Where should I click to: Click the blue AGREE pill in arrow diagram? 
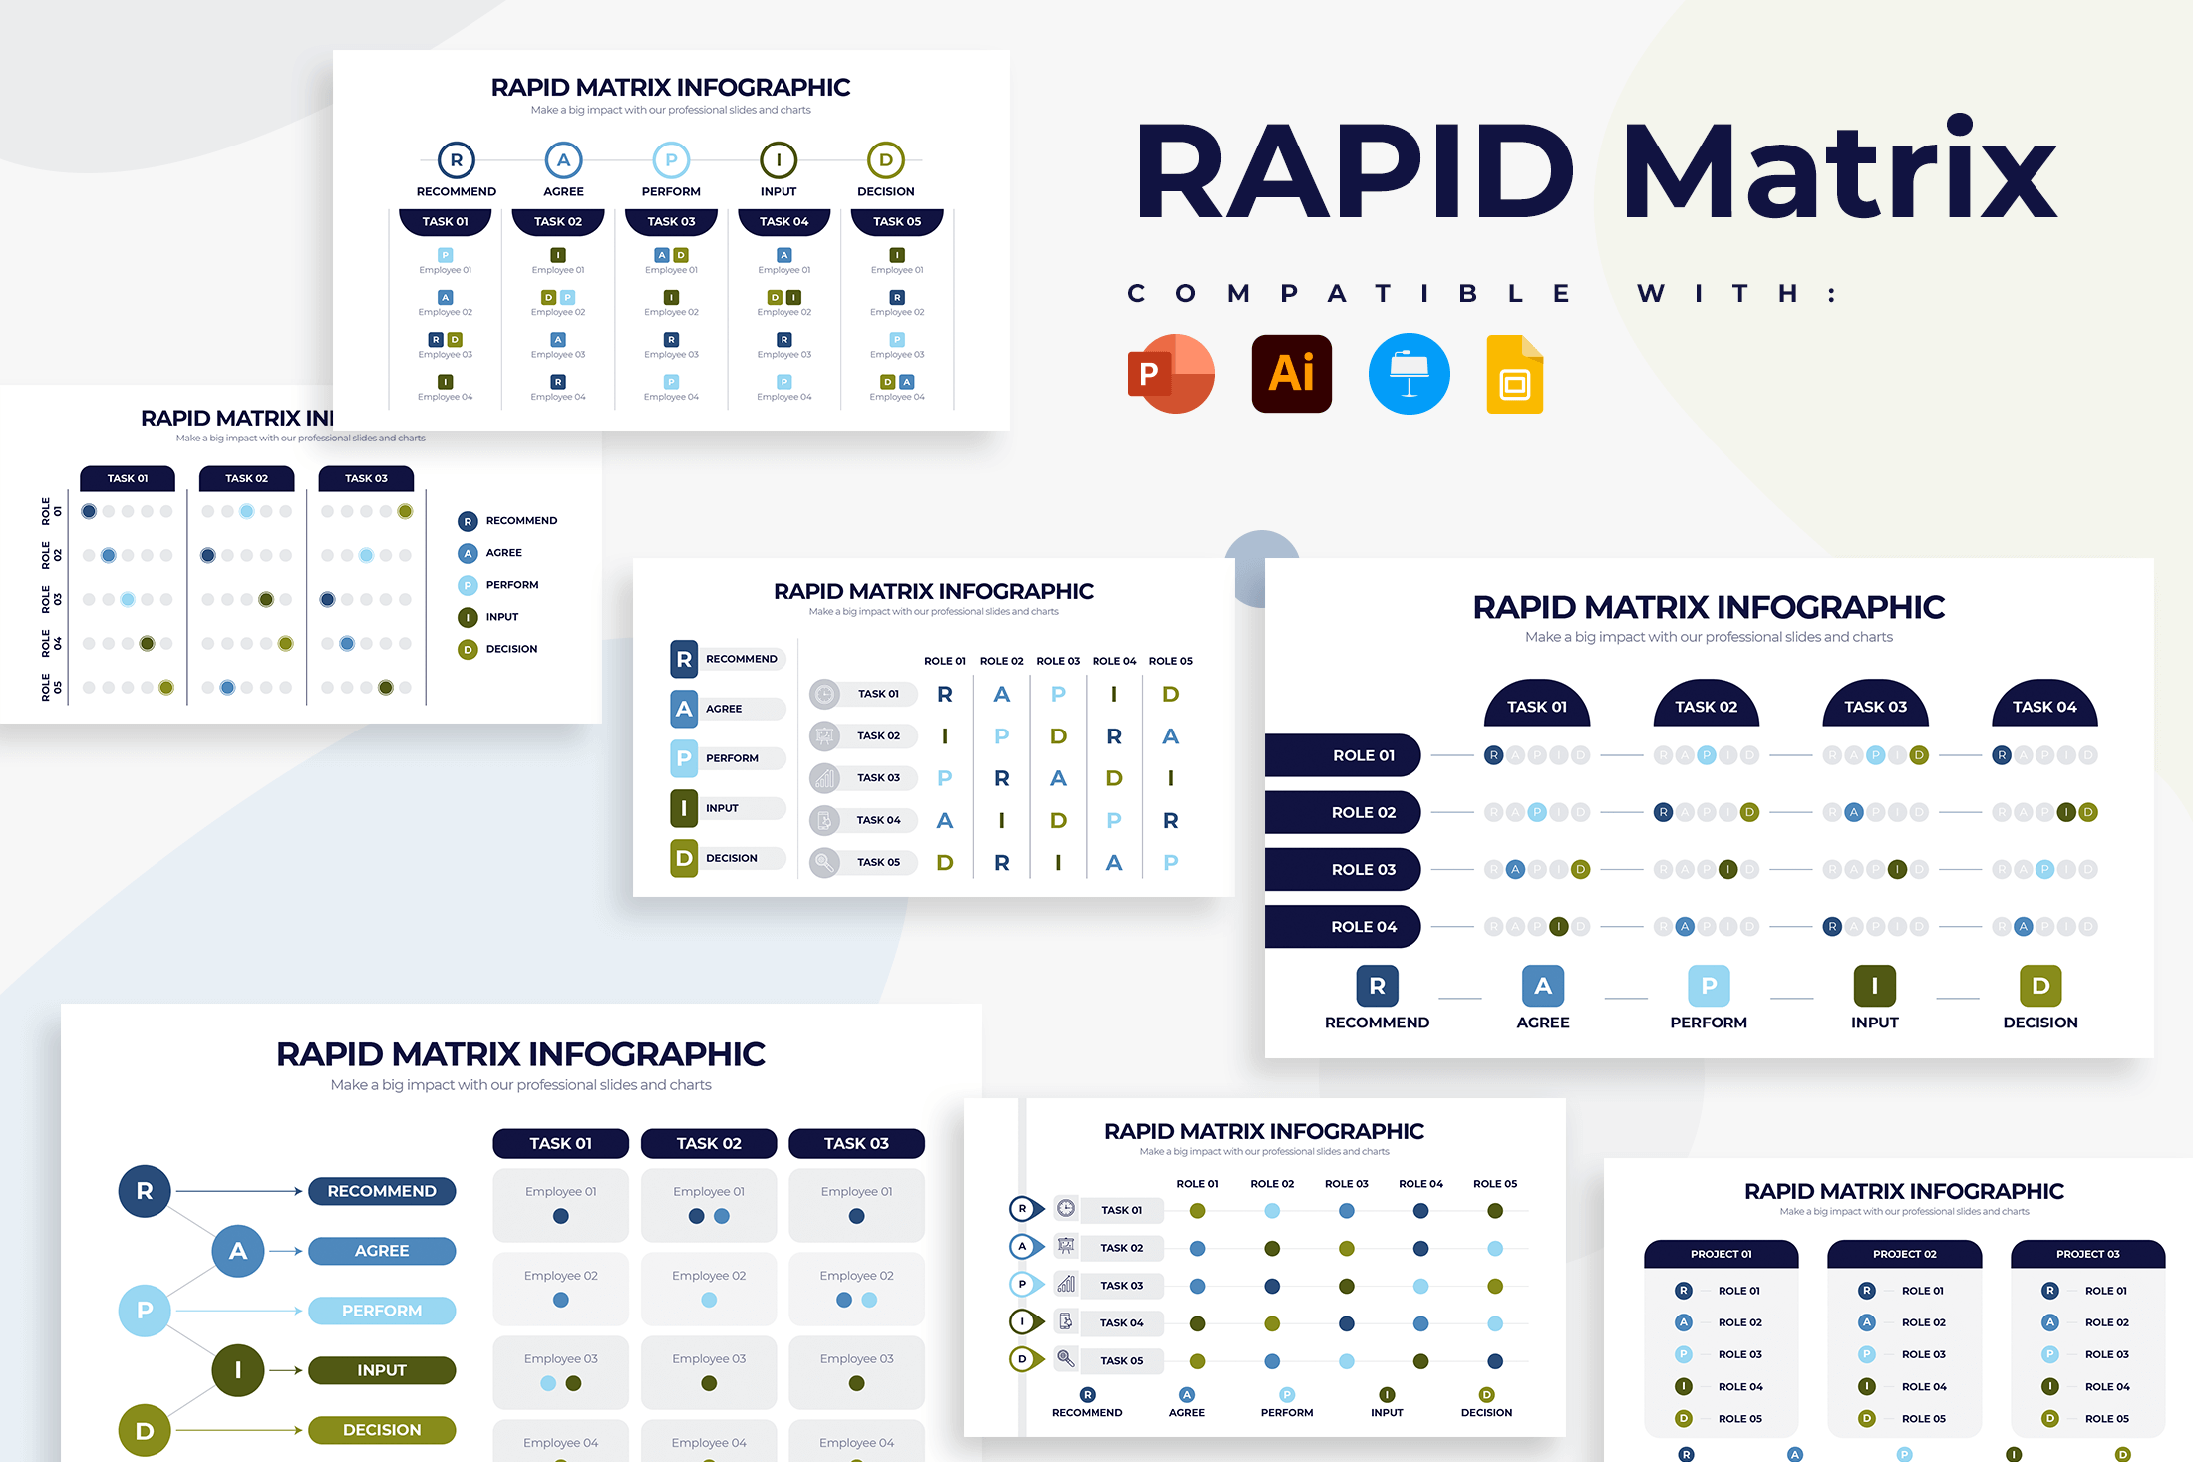pos(382,1251)
